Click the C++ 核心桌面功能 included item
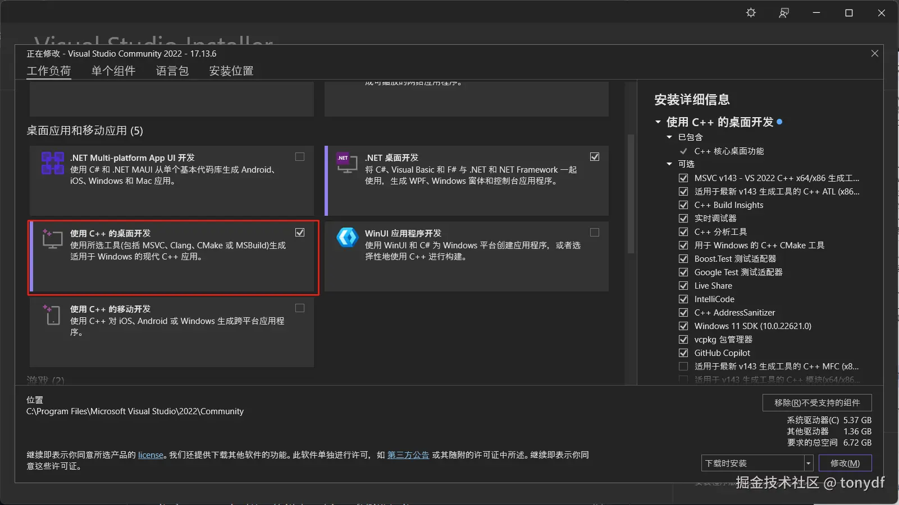899x505 pixels. (x=729, y=151)
